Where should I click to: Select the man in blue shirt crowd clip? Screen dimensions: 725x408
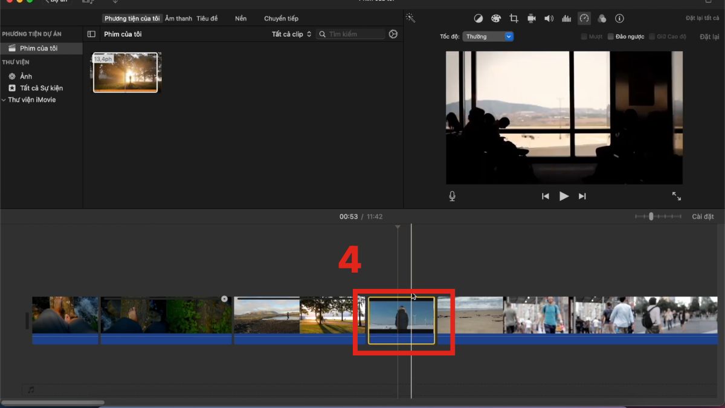click(x=538, y=320)
